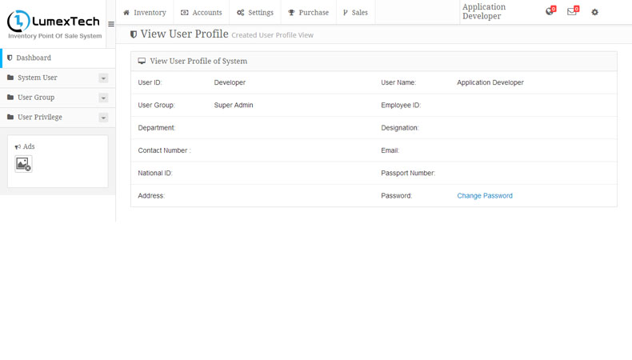
Task: Open the Accounts menu
Action: (x=202, y=12)
